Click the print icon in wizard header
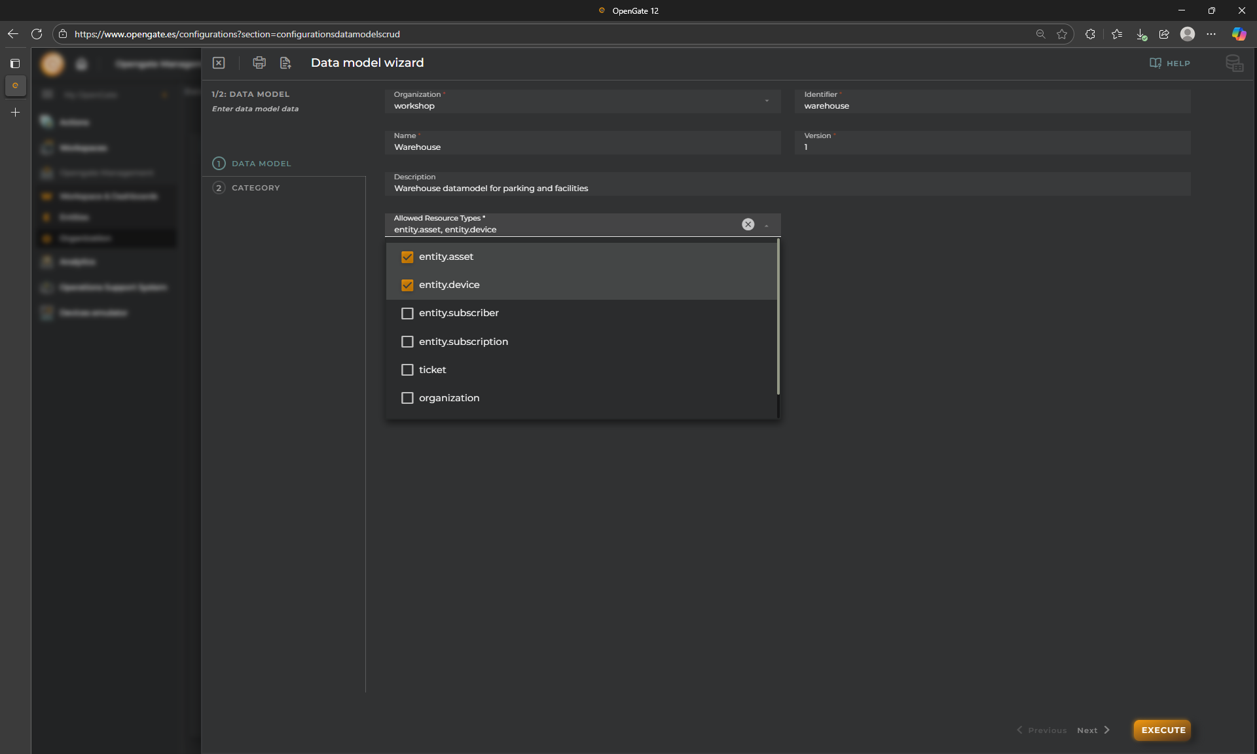 pyautogui.click(x=259, y=63)
